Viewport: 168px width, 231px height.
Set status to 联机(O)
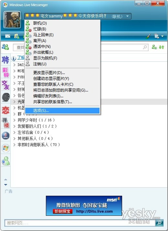click(62, 23)
